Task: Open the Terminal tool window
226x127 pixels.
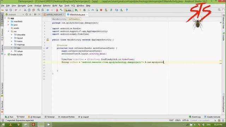Action: click(49, 117)
